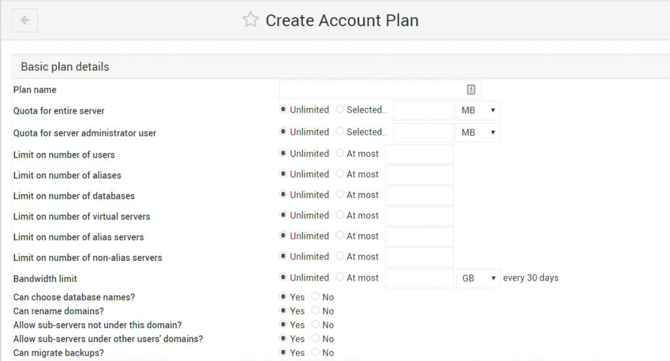Click the contact icon inside Plan name field

[471, 90]
